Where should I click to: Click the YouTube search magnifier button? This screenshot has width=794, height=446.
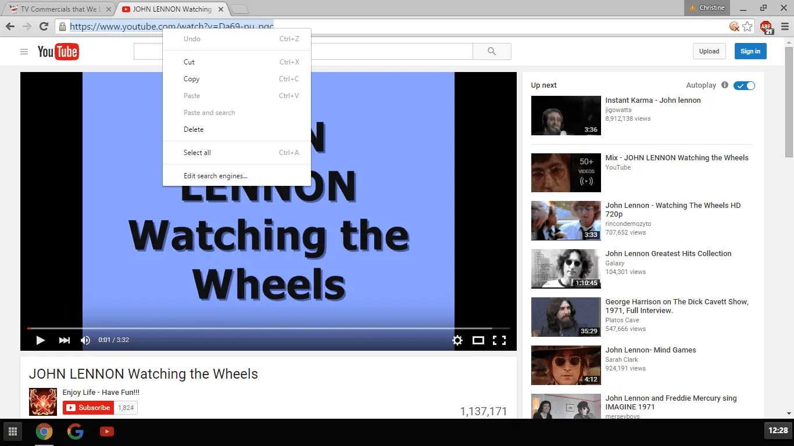pyautogui.click(x=492, y=51)
